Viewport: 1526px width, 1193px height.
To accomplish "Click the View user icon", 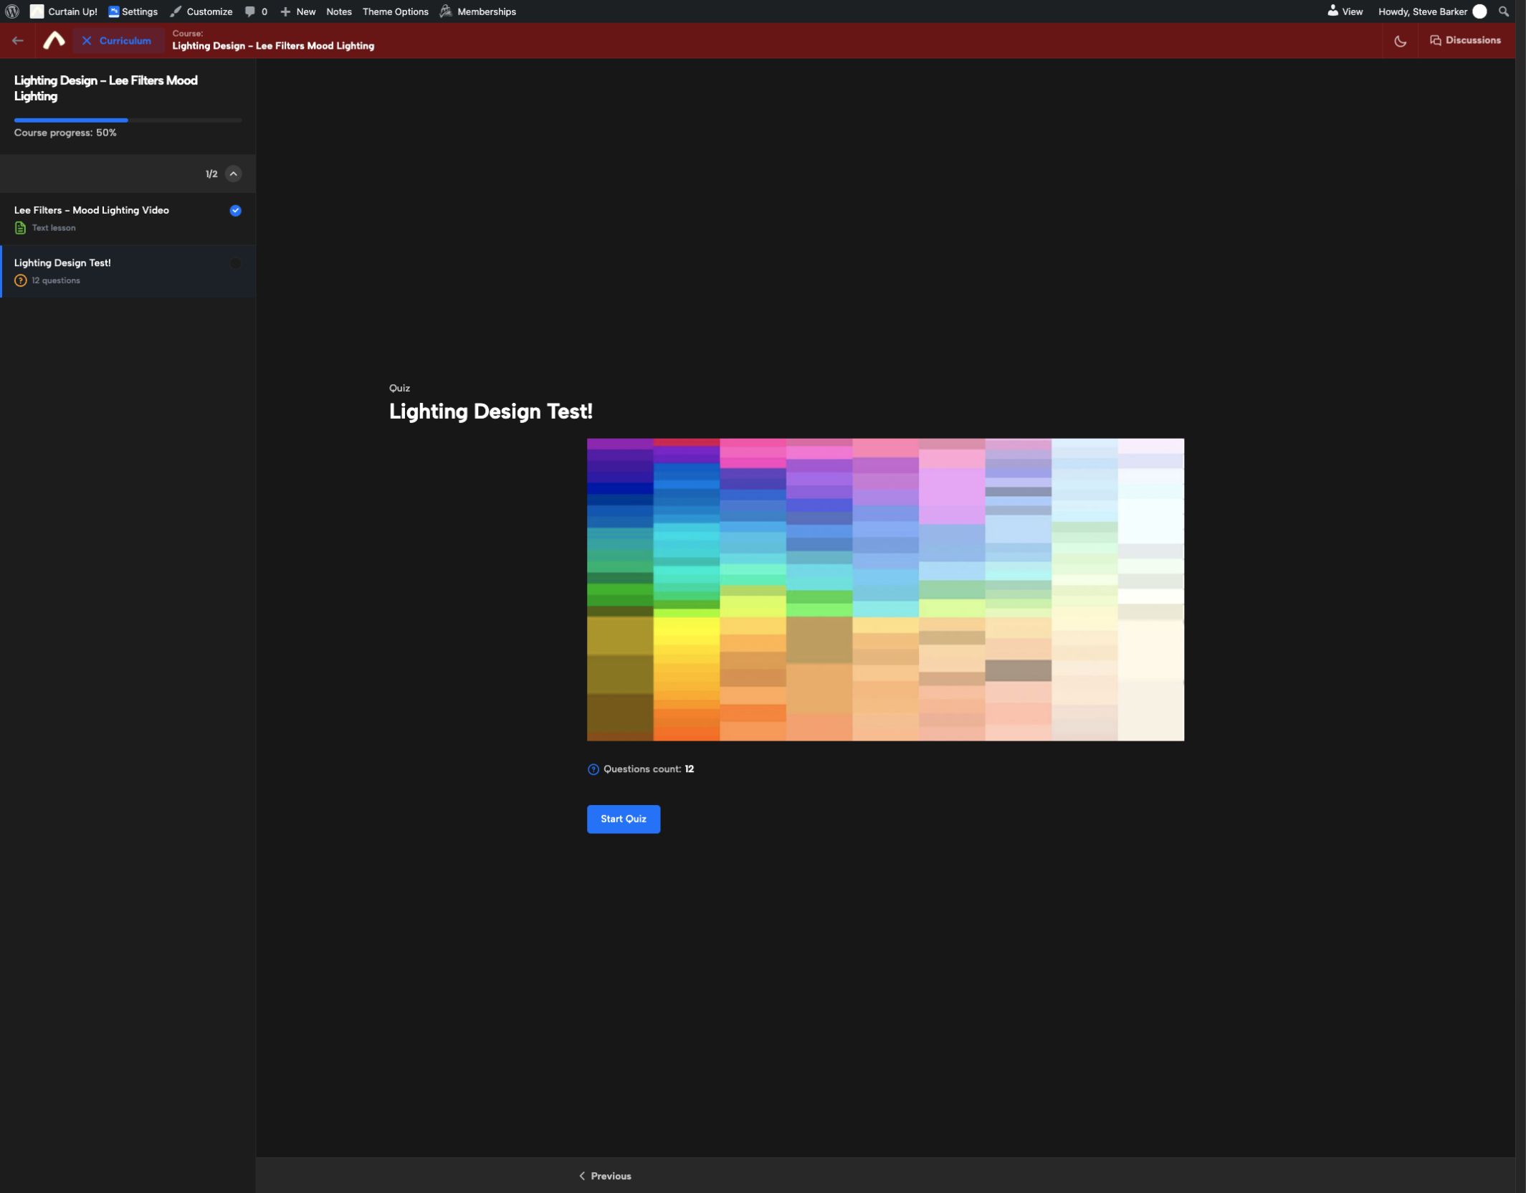I will [1344, 11].
